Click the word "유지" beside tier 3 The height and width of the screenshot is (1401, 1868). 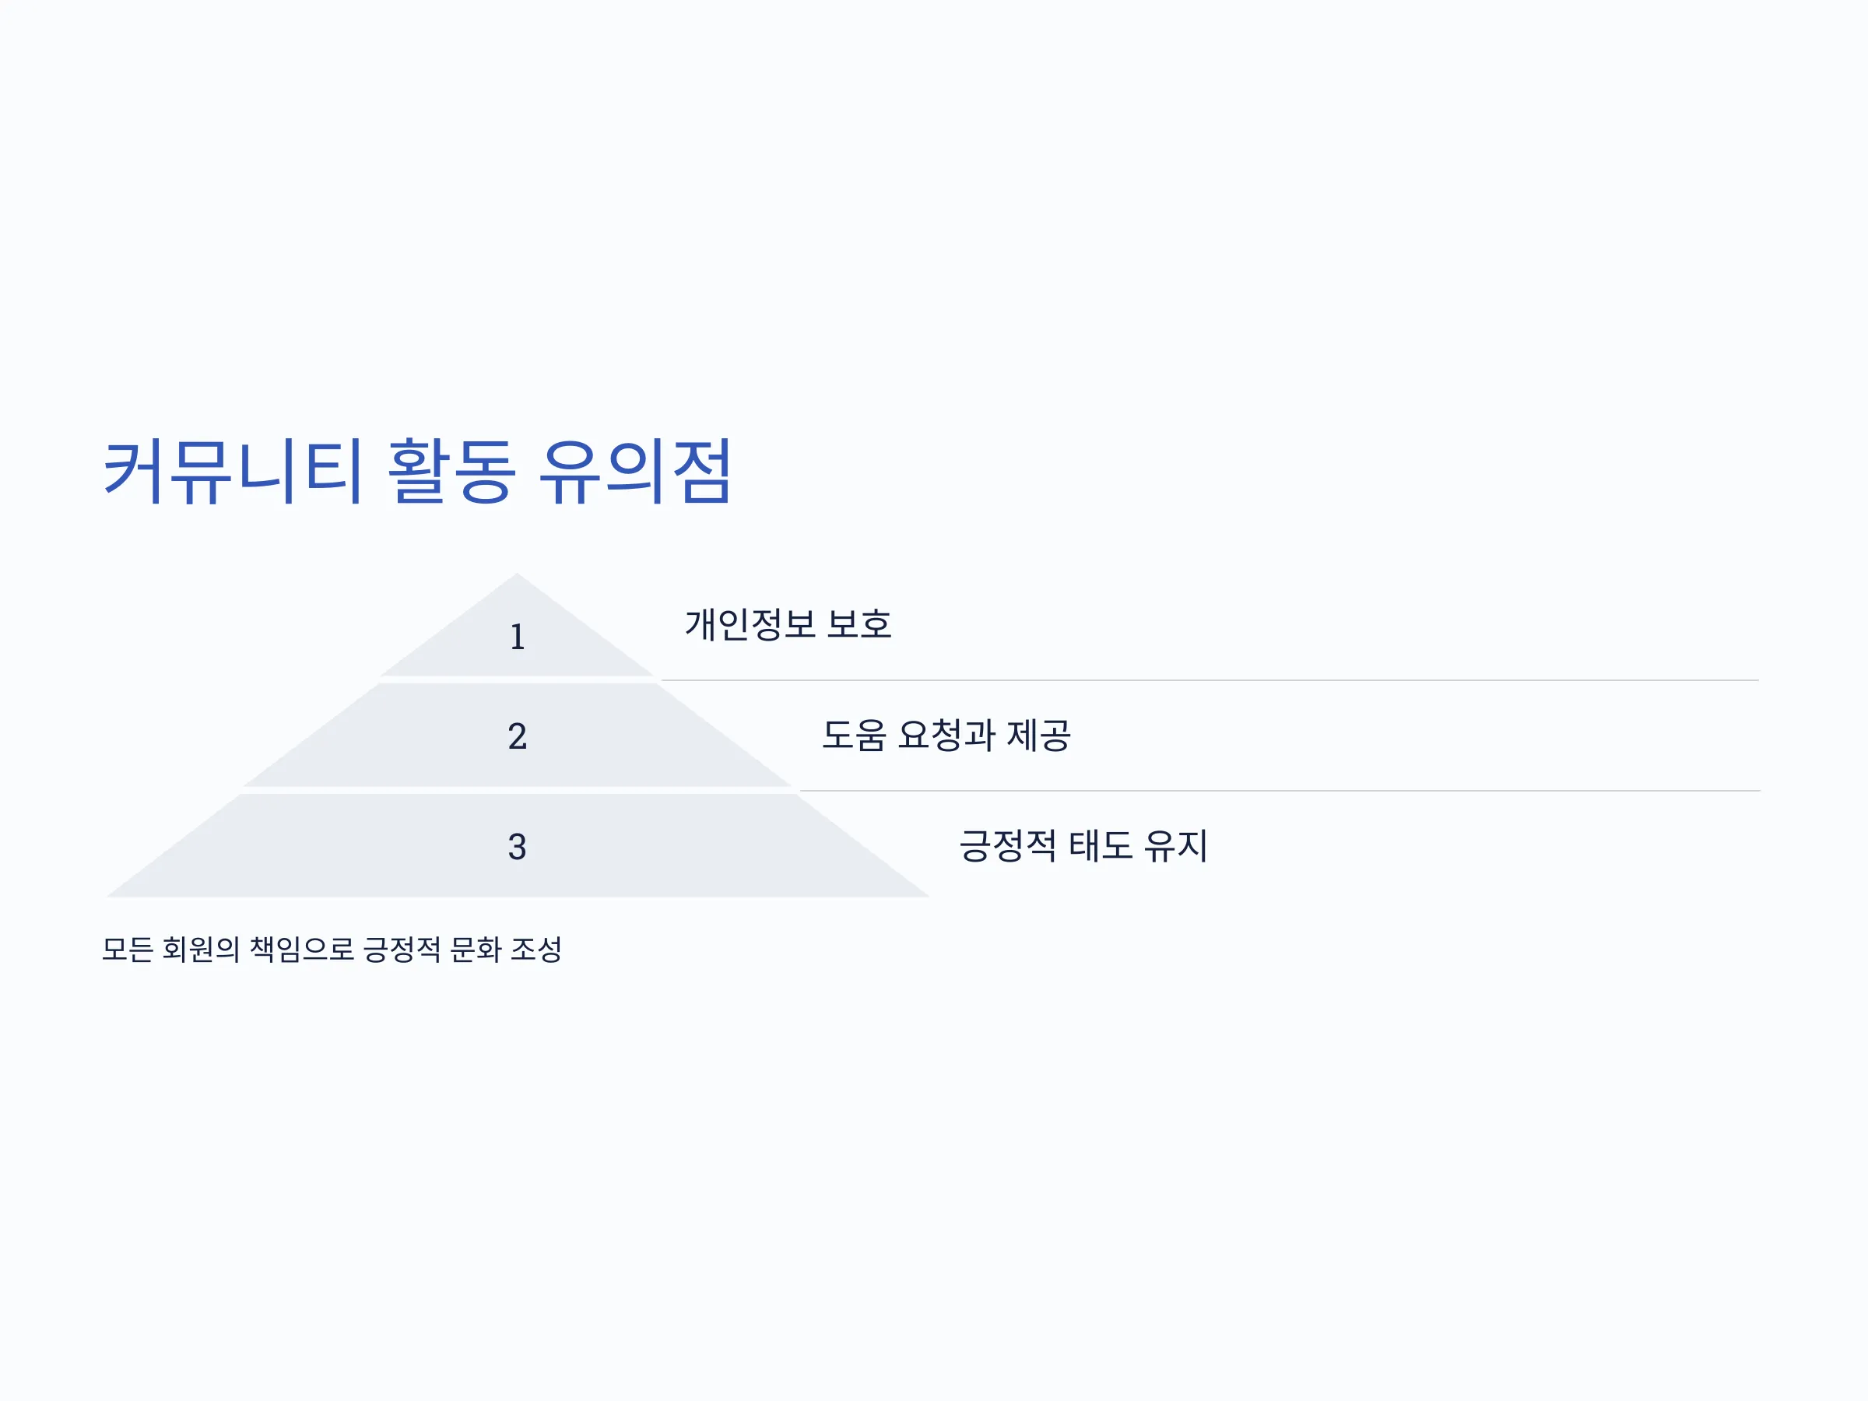pyautogui.click(x=1176, y=845)
